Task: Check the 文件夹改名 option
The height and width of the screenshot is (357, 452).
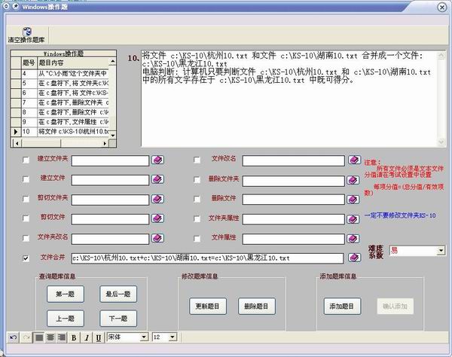Action: (26, 238)
